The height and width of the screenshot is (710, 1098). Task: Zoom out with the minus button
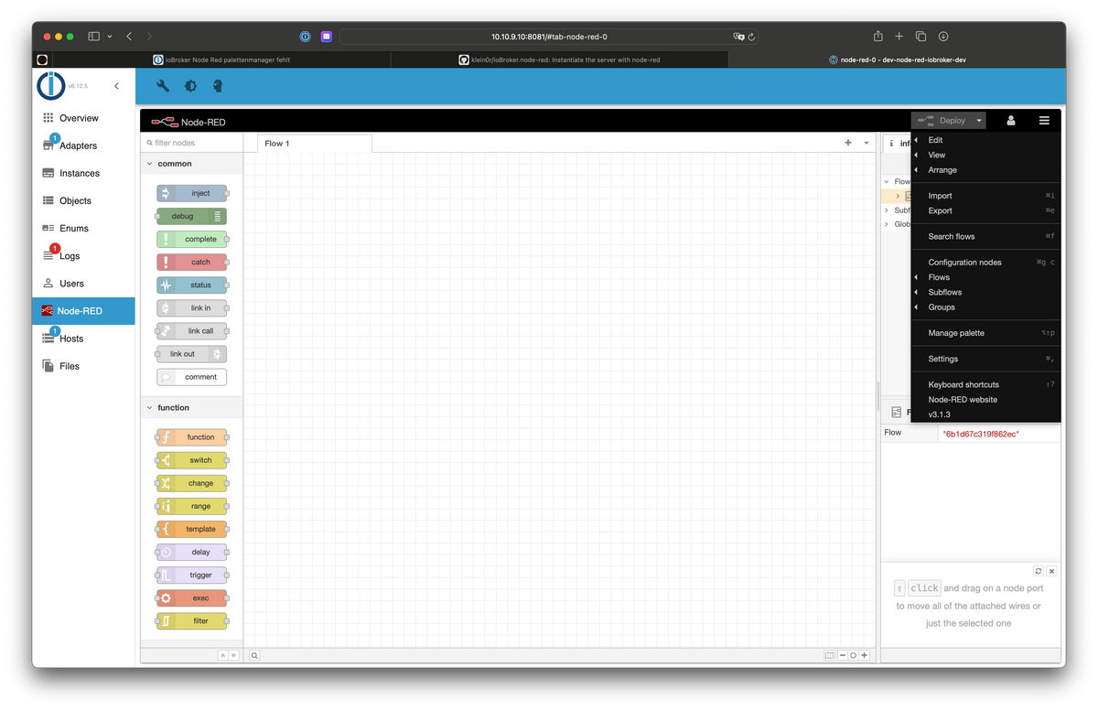(x=843, y=655)
